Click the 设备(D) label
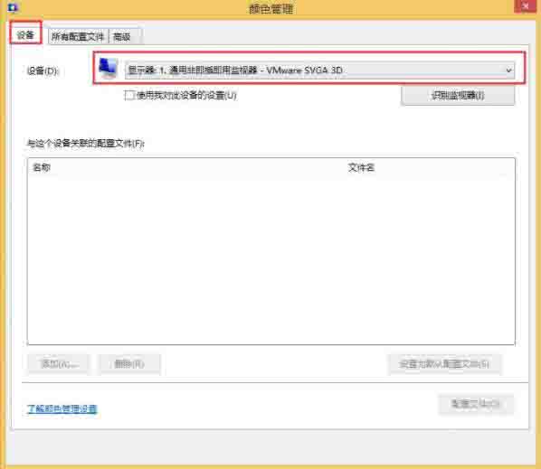541x469 pixels. pyautogui.click(x=43, y=70)
